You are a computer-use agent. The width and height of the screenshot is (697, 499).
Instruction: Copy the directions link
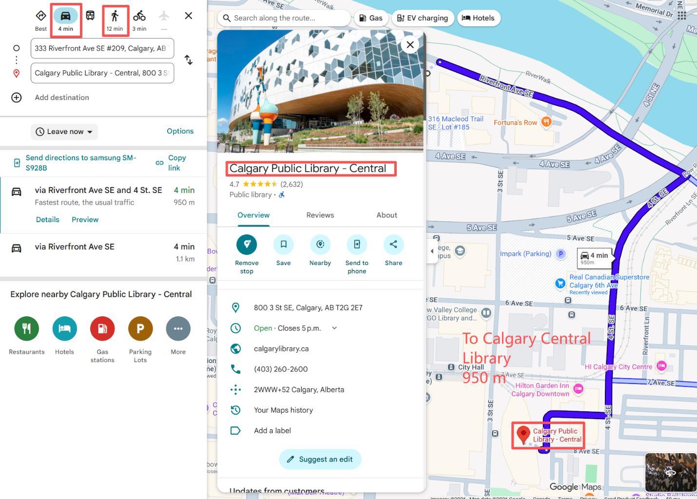point(171,163)
